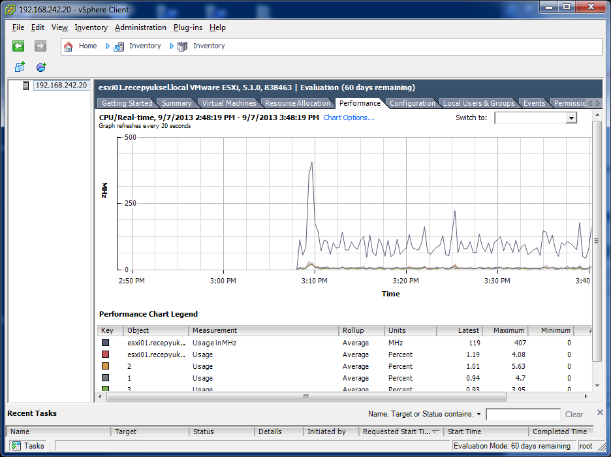Sort tasks by Target column header
Viewport: 611px width, 457px height.
pos(150,432)
